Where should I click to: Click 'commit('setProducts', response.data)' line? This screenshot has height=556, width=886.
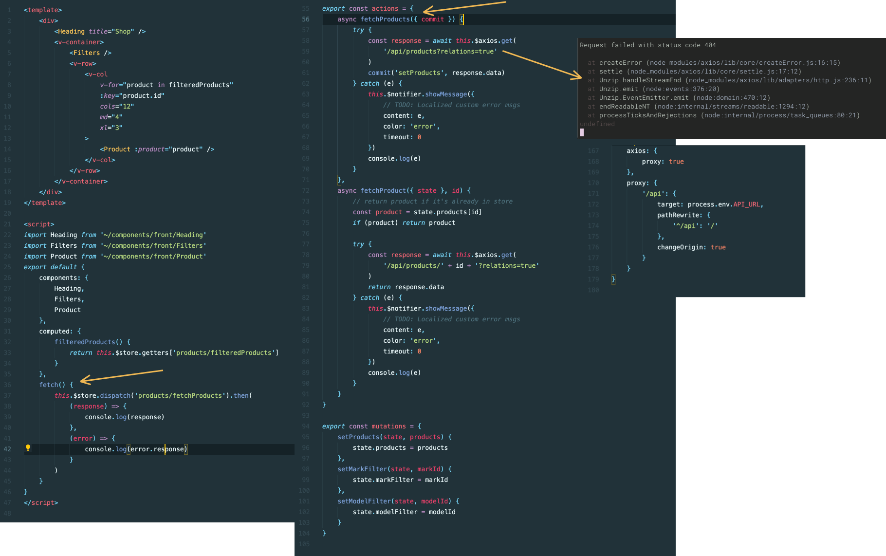pos(436,73)
